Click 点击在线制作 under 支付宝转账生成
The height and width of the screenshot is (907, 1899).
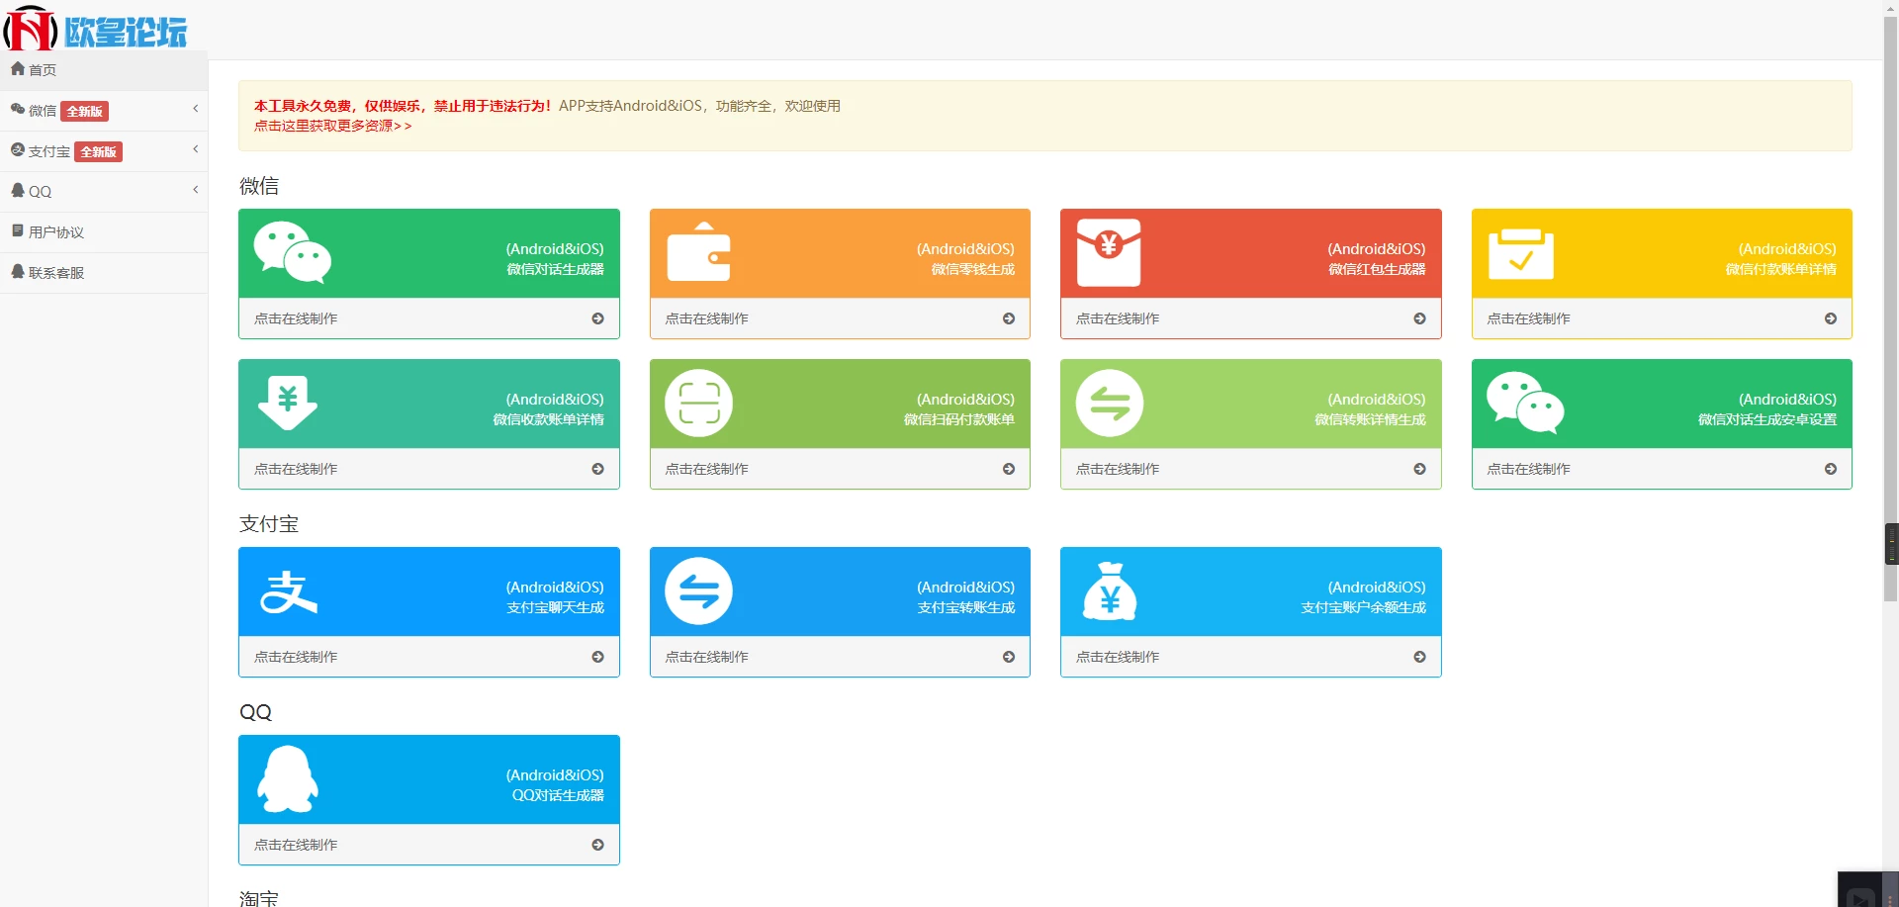706,657
